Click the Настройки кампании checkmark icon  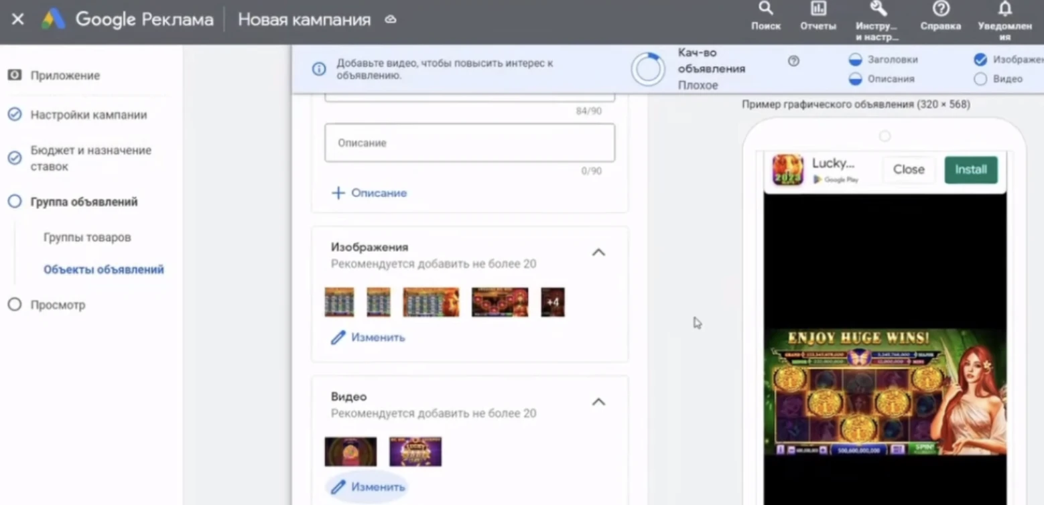pos(14,115)
